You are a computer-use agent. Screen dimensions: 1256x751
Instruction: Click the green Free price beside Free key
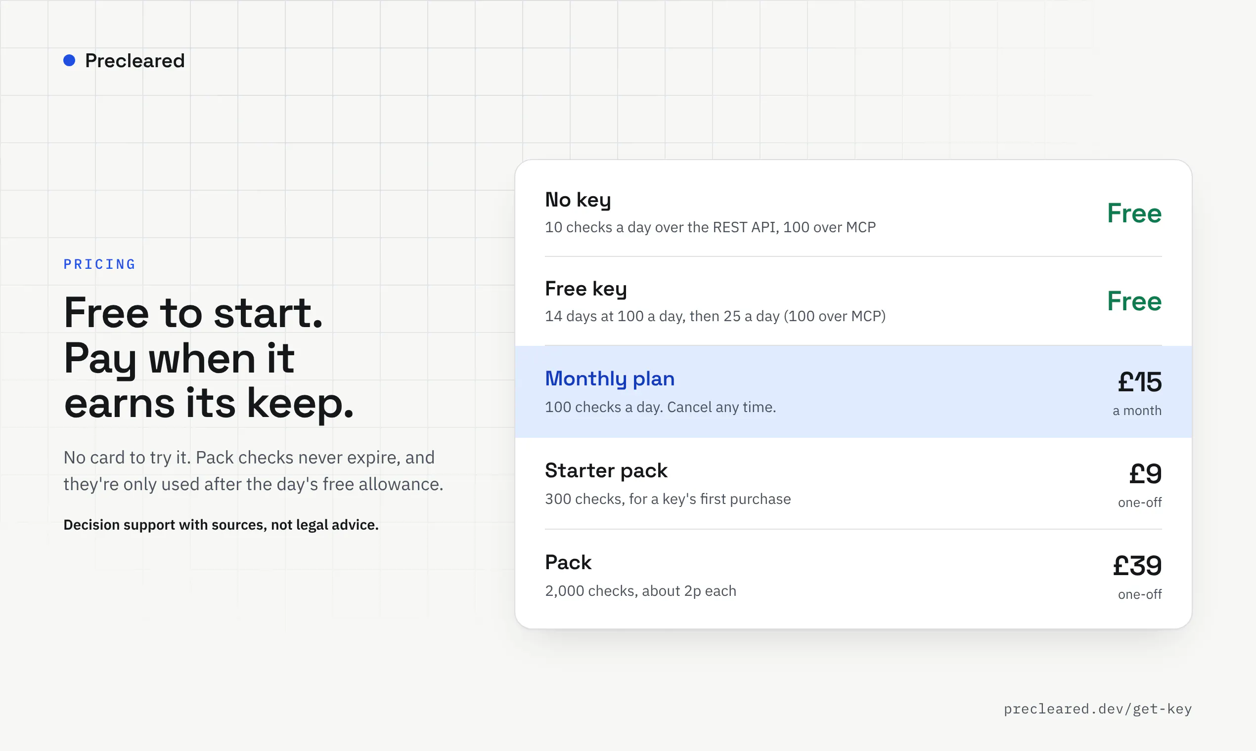tap(1134, 301)
